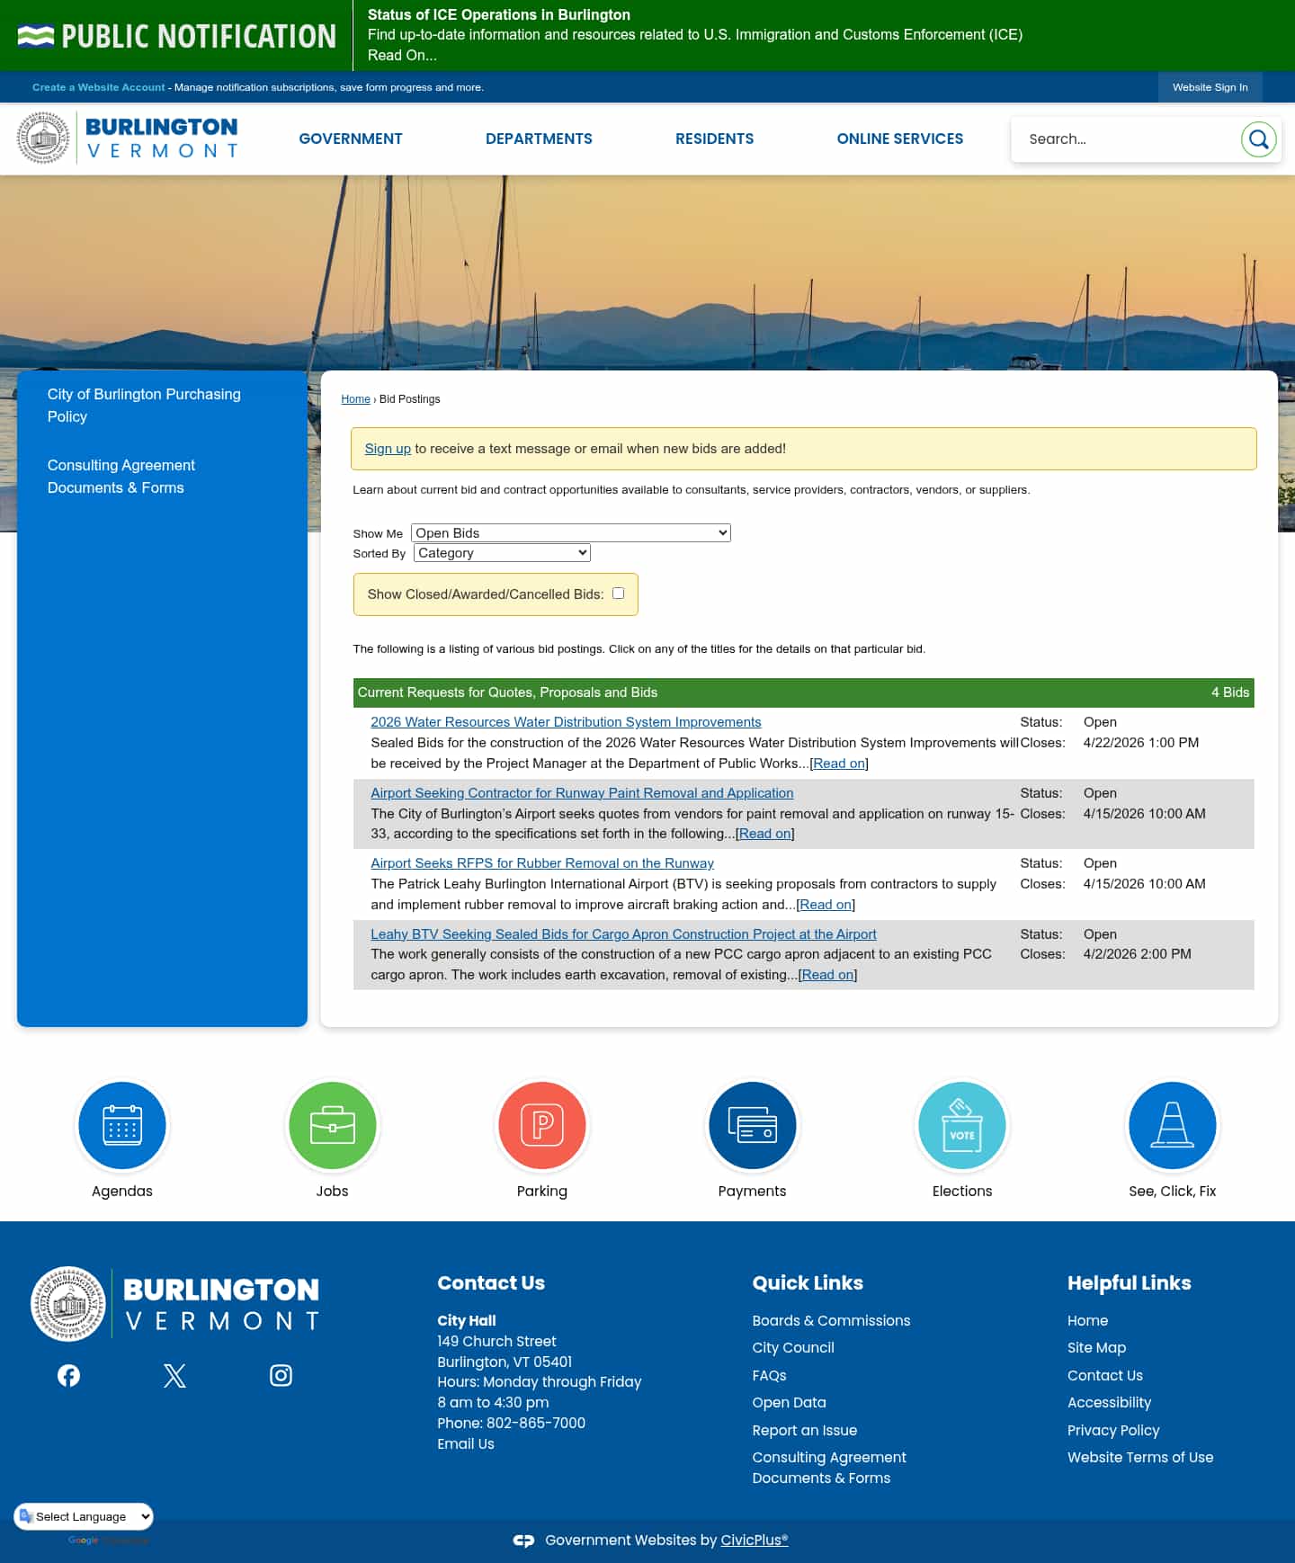
Task: Click the Agendas label text
Action: tap(122, 1191)
